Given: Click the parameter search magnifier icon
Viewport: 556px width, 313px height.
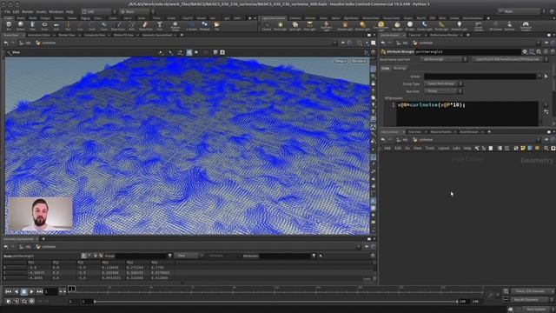Looking at the screenshot, I should pyautogui.click(x=539, y=52).
